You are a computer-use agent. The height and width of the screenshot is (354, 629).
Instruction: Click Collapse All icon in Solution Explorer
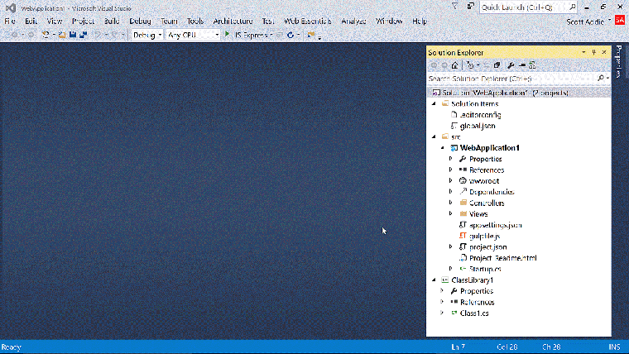497,65
